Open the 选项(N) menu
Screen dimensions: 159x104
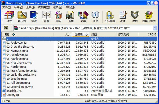click(x=58, y=7)
